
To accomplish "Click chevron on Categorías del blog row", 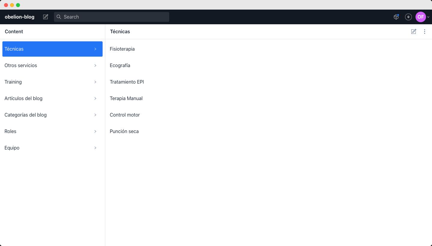I will click(95, 115).
